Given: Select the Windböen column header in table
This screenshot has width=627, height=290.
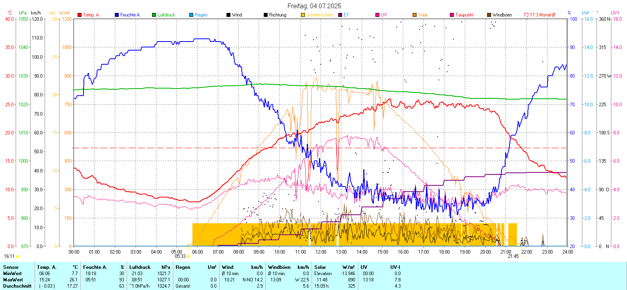Looking at the screenshot, I should pos(279,267).
